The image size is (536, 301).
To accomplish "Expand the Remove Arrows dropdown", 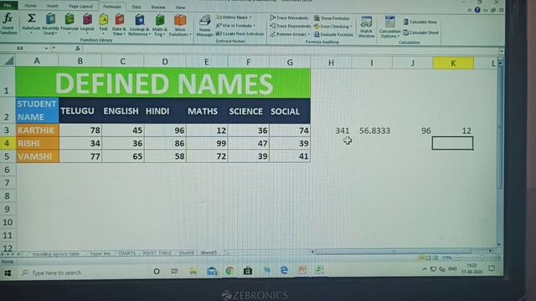I will 309,34.
